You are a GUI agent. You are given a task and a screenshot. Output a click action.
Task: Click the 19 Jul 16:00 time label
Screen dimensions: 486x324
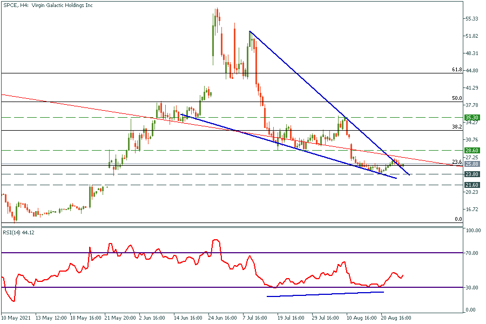tap(292, 318)
